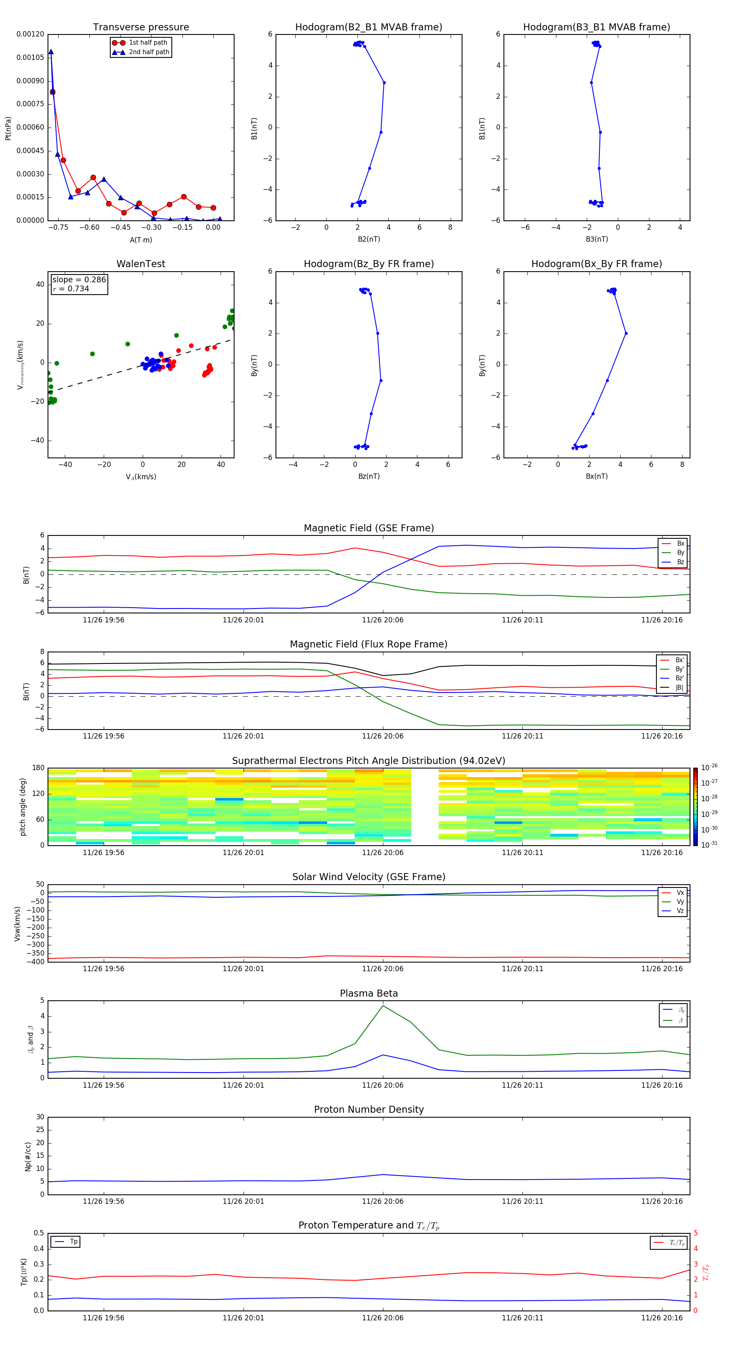Click the 'Np(#/cc)' axis label
This screenshot has height=1354, width=738.
tap(28, 1156)
